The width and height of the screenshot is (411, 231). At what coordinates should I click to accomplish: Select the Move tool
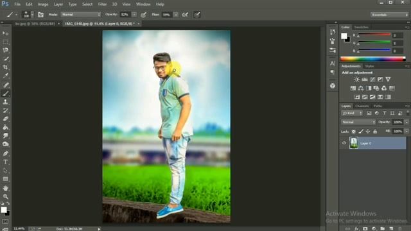5,33
